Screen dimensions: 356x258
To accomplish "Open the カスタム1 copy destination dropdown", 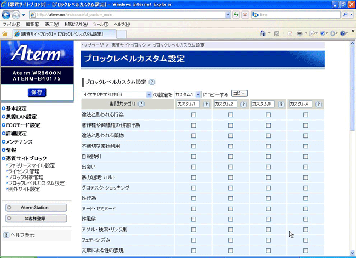I will click(198, 94).
